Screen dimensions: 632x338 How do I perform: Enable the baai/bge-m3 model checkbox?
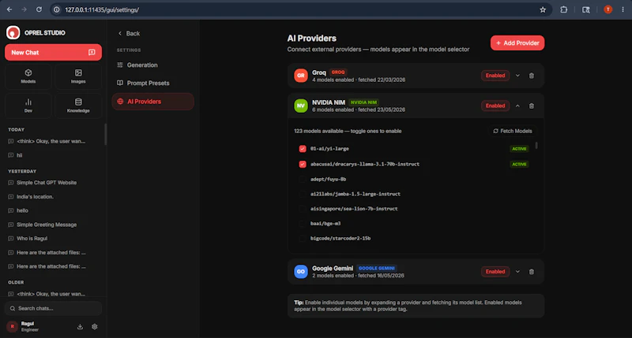(x=303, y=224)
